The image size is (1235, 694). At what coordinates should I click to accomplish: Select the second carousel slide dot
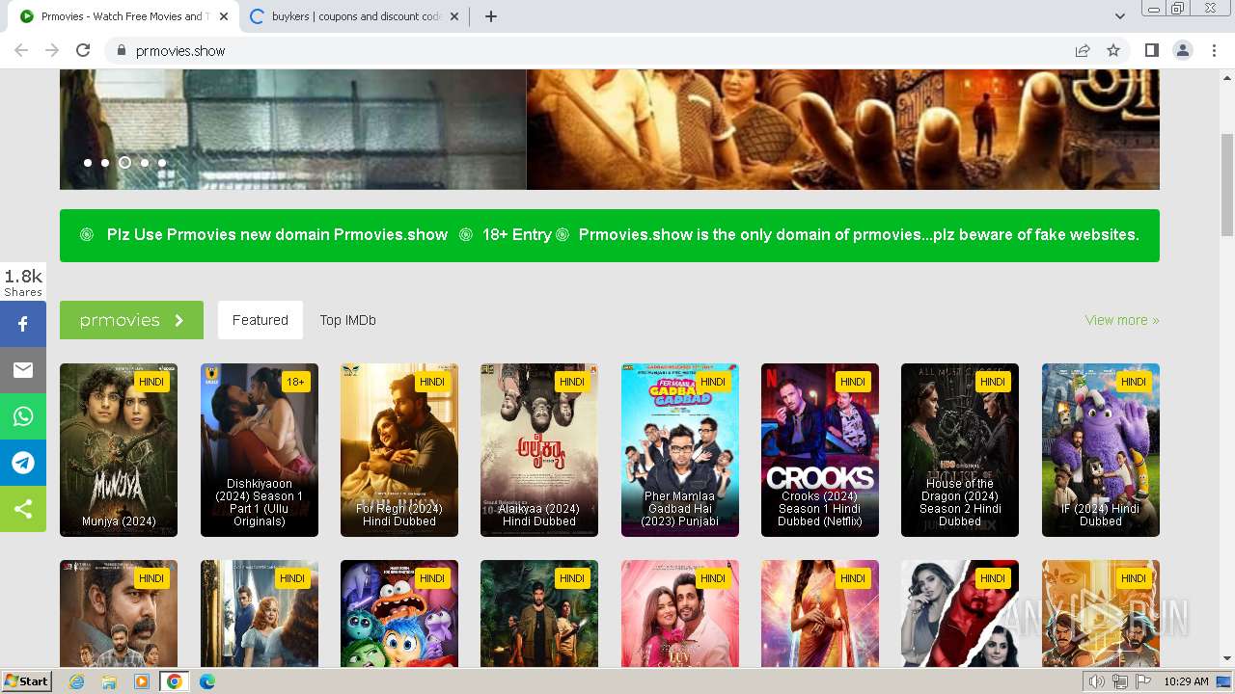point(105,163)
